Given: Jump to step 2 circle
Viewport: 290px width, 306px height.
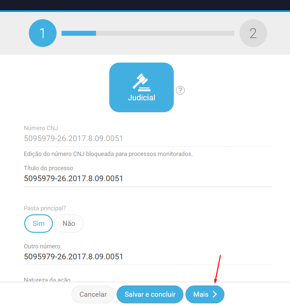Looking at the screenshot, I should [253, 33].
